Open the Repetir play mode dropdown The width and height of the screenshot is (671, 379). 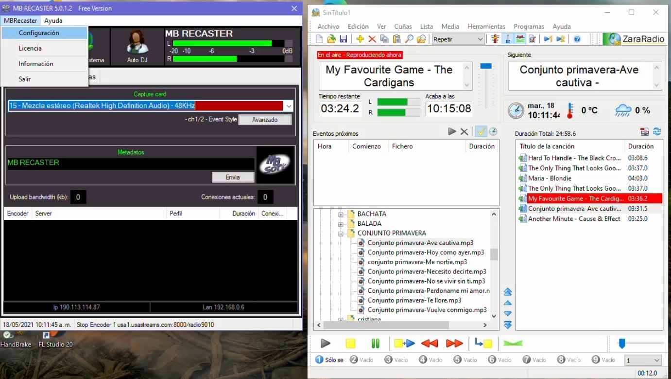[458, 39]
